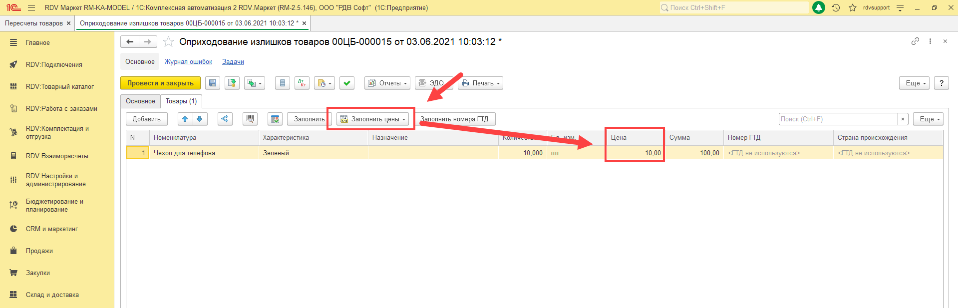Open the vertical dots menu of the form
Viewport: 958px width, 308px height.
(x=930, y=41)
